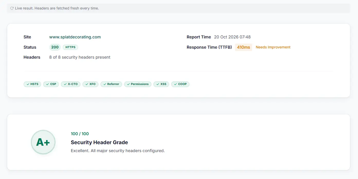The image size is (358, 179).
Task: Click the 100 / 100 score text
Action: click(80, 134)
